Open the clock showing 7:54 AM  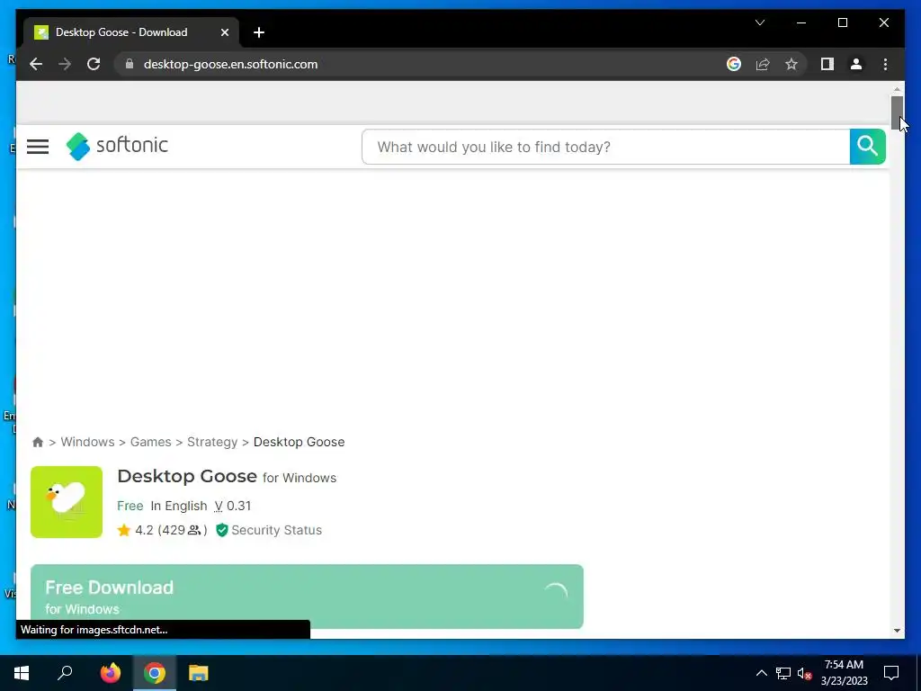pos(844,673)
